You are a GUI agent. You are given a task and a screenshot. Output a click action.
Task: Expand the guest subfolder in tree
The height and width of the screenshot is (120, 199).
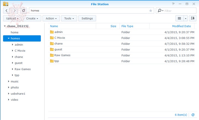pyautogui.click(x=12, y=63)
